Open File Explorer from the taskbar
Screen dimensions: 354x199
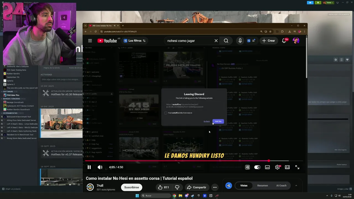point(180,196)
